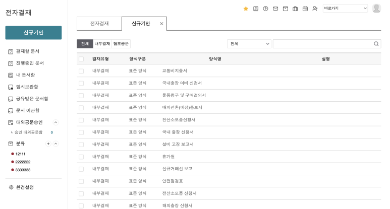
Task: Click the briefcase icon in top toolbar
Action: point(295,9)
